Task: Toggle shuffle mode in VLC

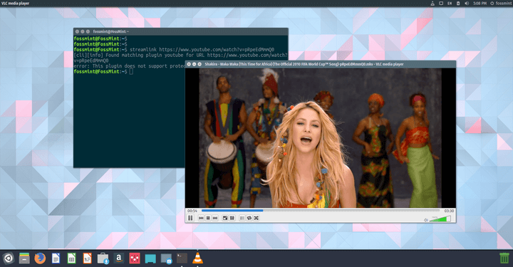Action: (x=256, y=218)
